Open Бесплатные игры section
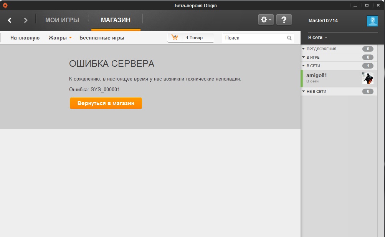 click(102, 38)
